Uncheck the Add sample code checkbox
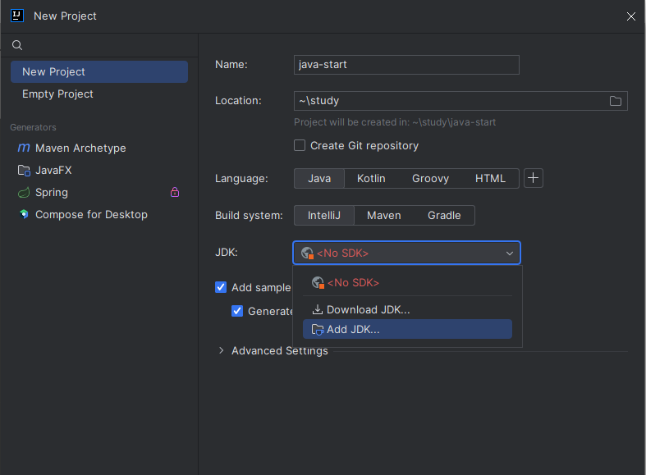646x475 pixels. (x=221, y=287)
